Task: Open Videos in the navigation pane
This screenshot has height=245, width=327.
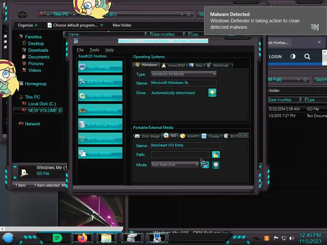Action: [x=34, y=70]
